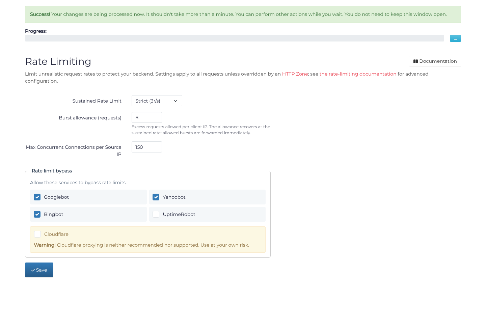Screen dimensions: 486x333
Task: Click 'Allow these services to bypass' text
Action: click(78, 183)
